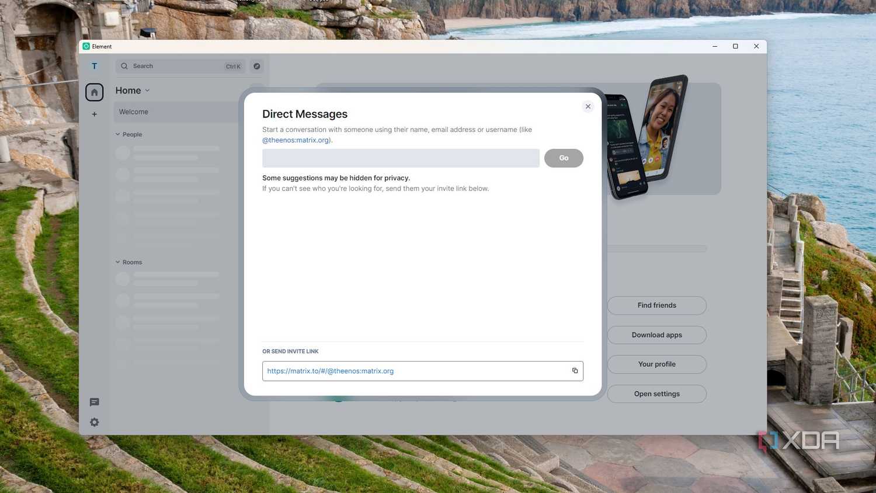This screenshot has width=876, height=493.
Task: Click the search magnifier icon
Action: 124,66
